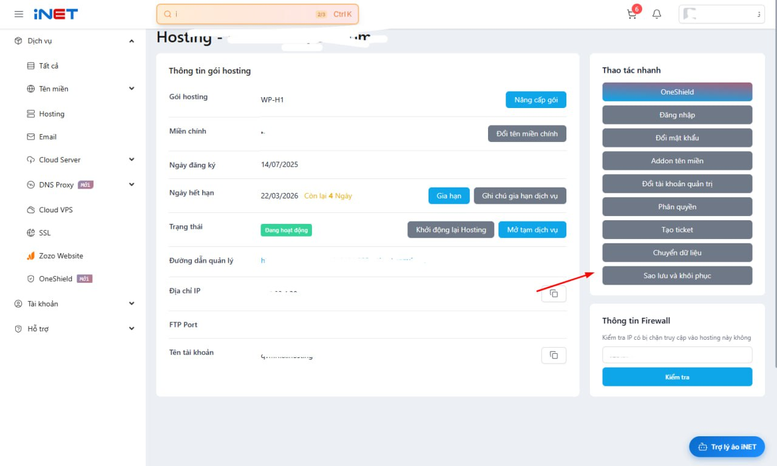Click the DNS Proxy icon
The width and height of the screenshot is (777, 466).
(x=31, y=185)
